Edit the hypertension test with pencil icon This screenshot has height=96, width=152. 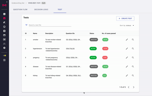(127, 49)
